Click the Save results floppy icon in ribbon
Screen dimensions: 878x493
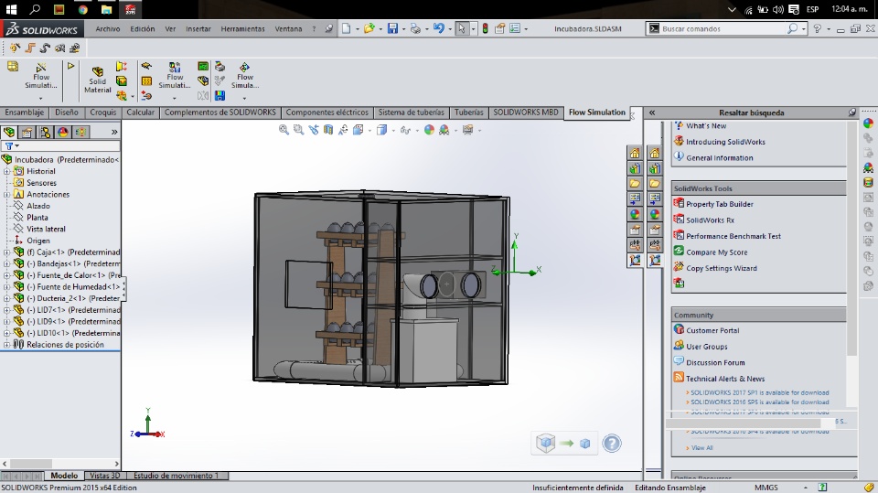[220, 96]
